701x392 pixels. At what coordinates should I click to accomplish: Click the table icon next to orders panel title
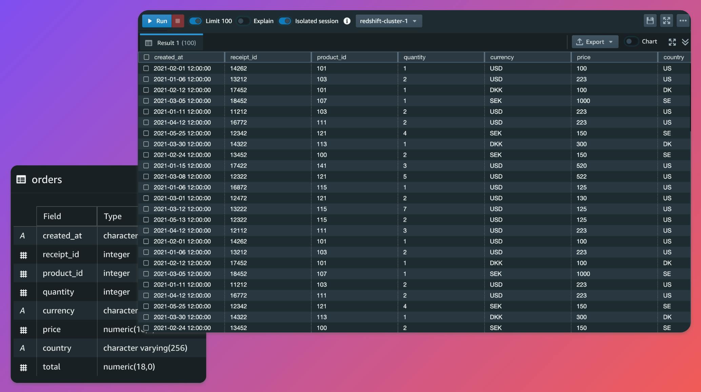(22, 179)
